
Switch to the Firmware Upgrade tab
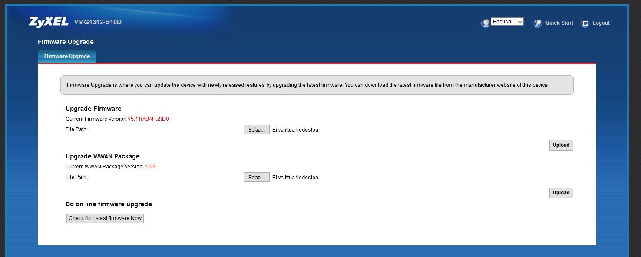point(67,56)
